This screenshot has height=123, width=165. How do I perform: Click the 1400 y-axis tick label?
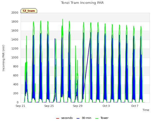(15, 39)
